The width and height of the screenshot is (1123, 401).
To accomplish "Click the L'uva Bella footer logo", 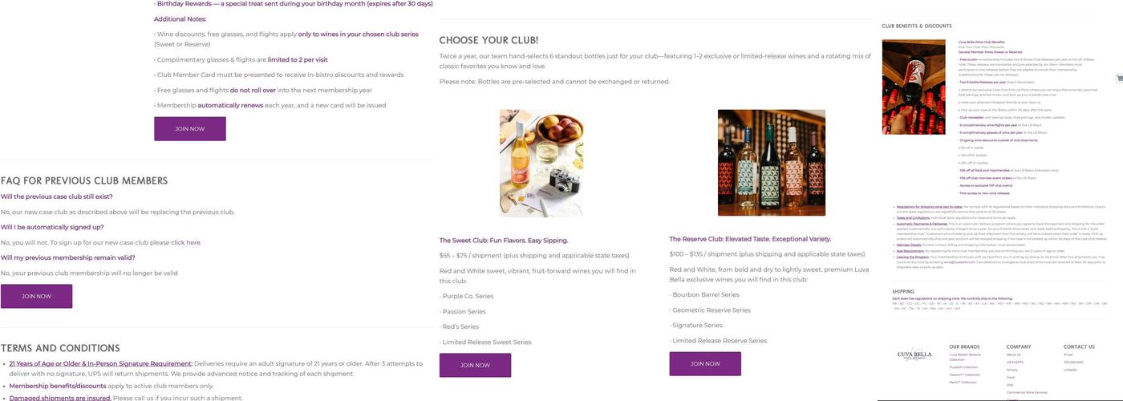I will (x=914, y=355).
